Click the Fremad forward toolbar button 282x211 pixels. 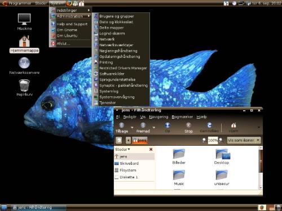[143, 128]
